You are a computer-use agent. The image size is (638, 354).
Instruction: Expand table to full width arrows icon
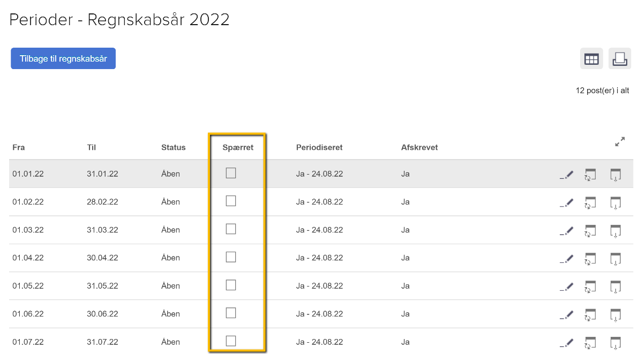click(620, 142)
